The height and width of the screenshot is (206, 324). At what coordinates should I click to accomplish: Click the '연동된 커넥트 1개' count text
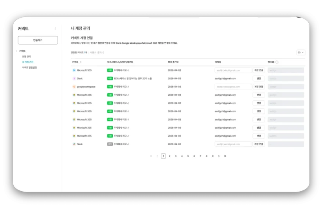tap(79, 53)
